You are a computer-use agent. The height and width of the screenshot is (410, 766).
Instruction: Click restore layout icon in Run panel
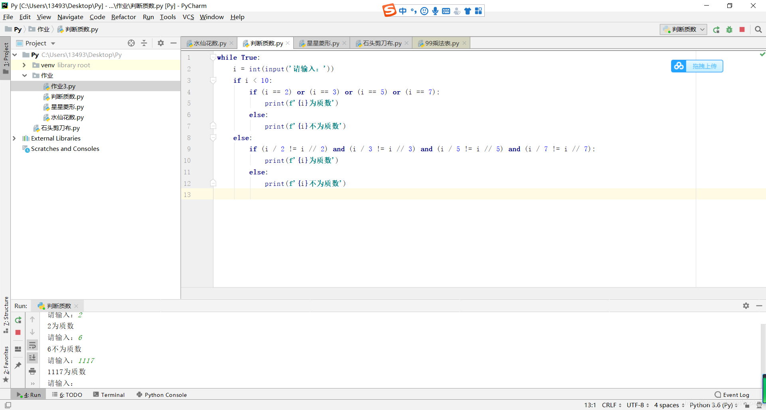(x=18, y=349)
